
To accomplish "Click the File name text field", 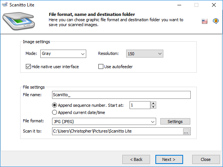I will point(121,95).
